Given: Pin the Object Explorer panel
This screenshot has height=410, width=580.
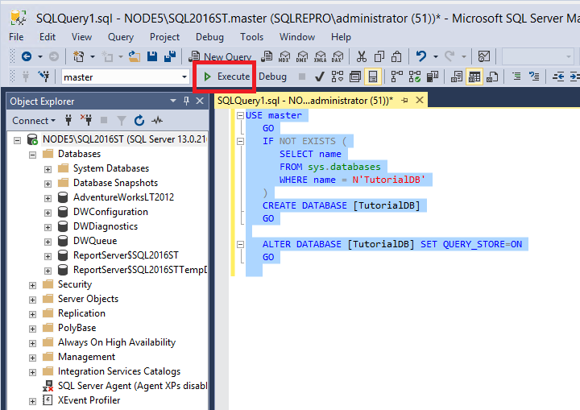Looking at the screenshot, I should click(187, 101).
